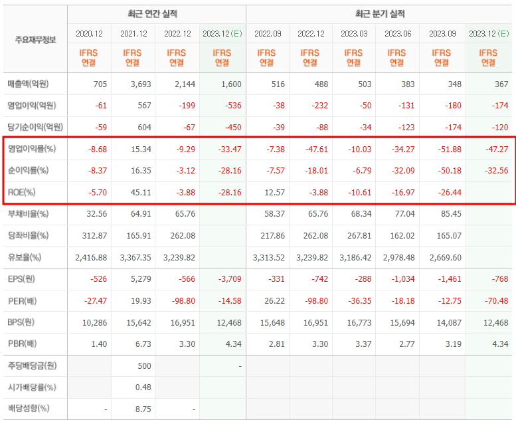This screenshot has height=424, width=516.
Task: Click the reserve ratio value 2,669.60
Action: click(445, 258)
